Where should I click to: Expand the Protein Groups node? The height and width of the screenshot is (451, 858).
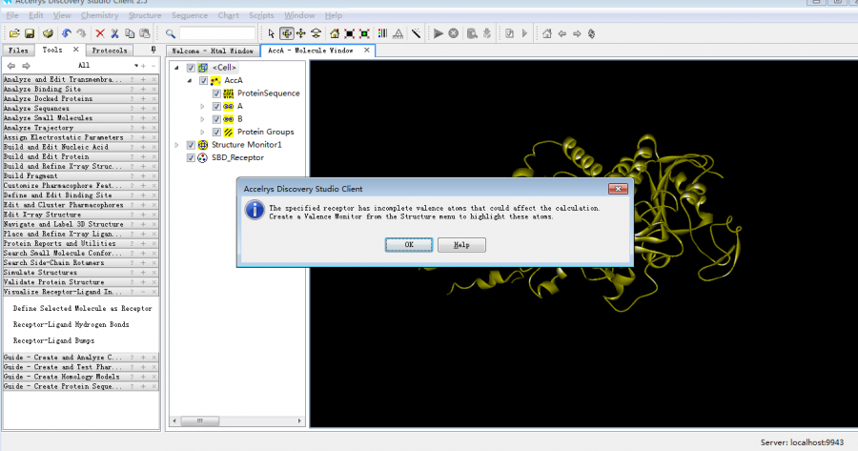pos(202,132)
